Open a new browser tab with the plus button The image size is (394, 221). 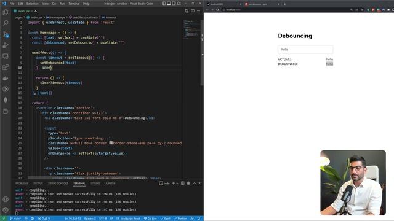click(284, 4)
